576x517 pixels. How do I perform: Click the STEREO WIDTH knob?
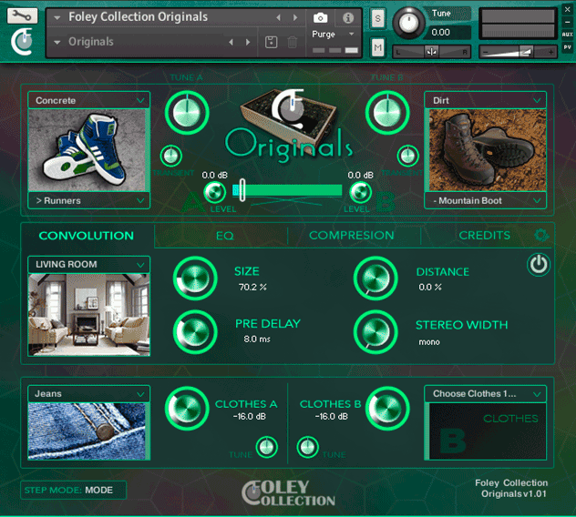point(375,332)
